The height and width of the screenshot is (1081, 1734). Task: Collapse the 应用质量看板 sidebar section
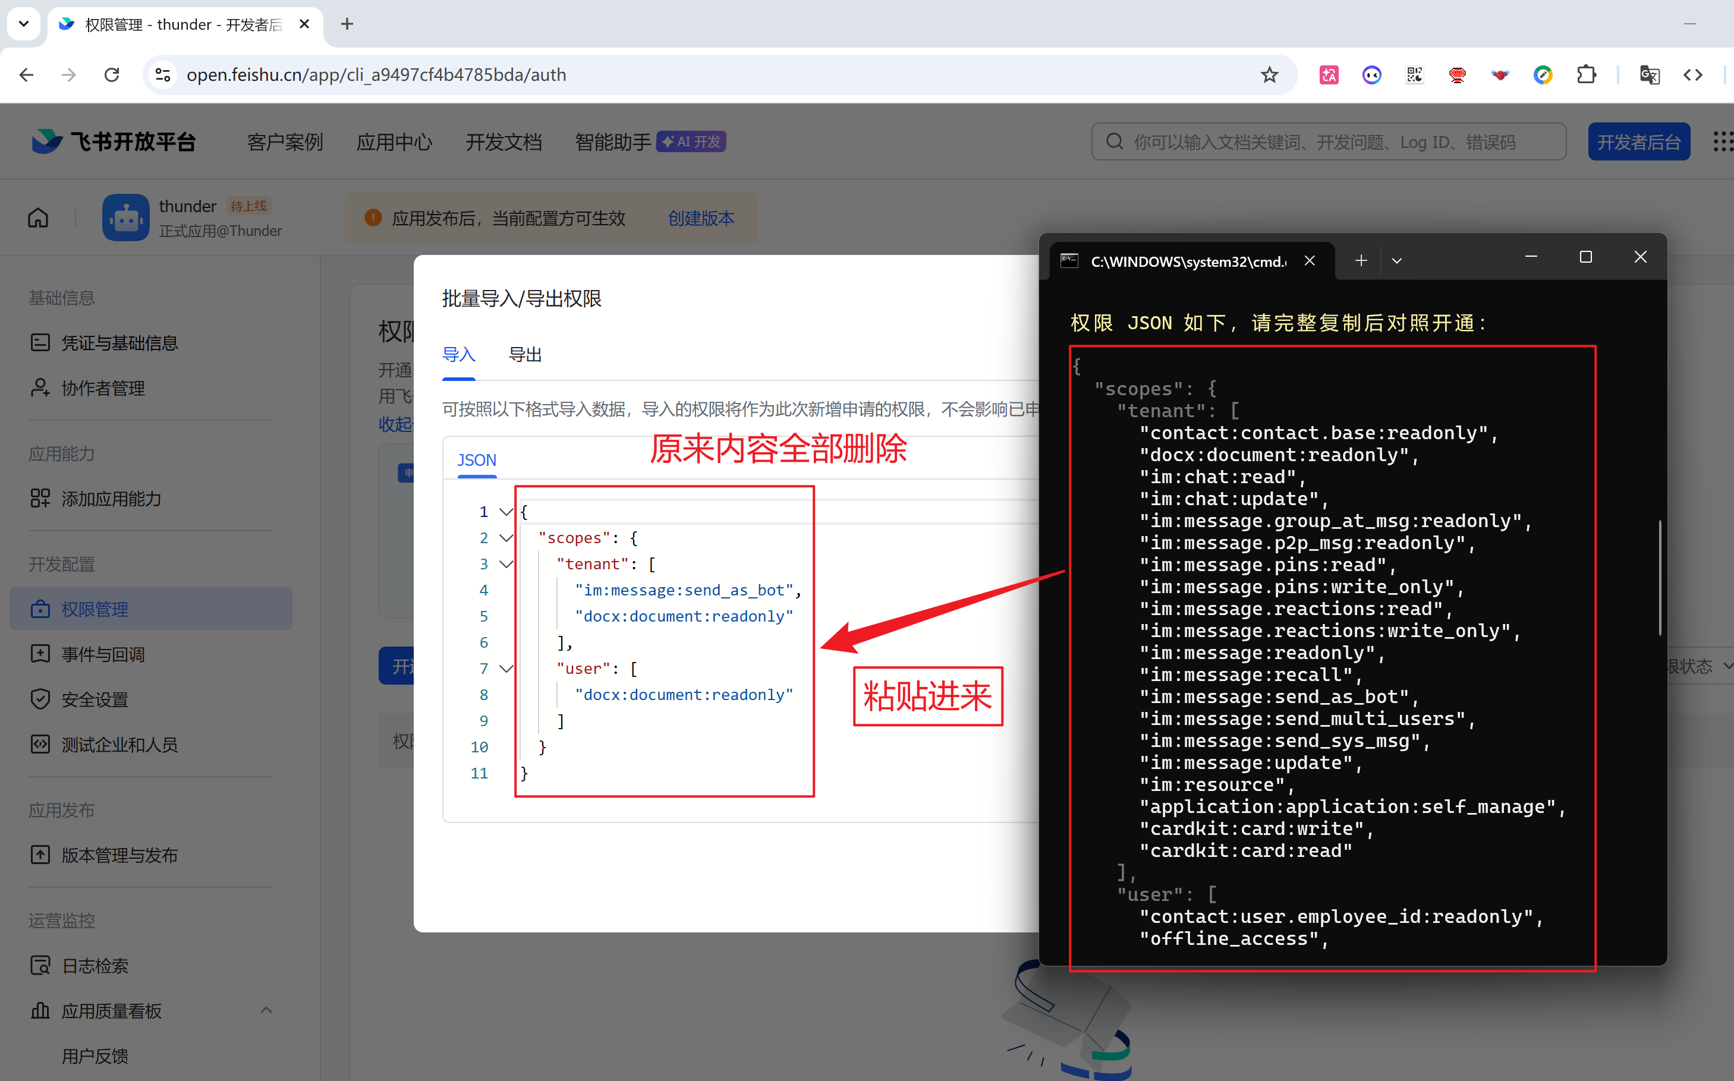[266, 1010]
